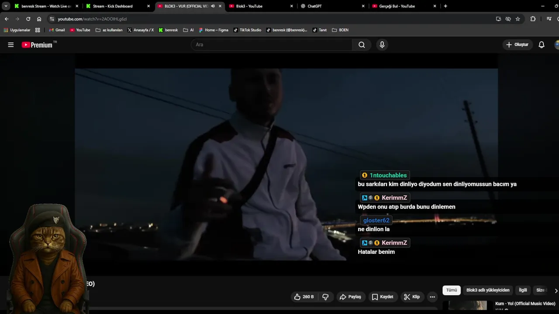Click chat message 'ne dinlion la'
Image resolution: width=559 pixels, height=314 pixels.
point(374,229)
